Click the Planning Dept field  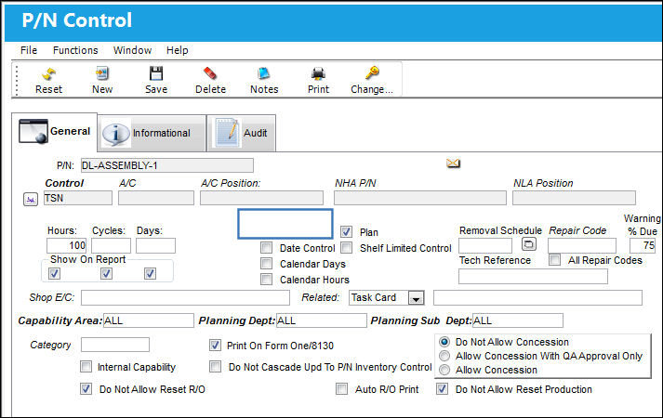322,320
